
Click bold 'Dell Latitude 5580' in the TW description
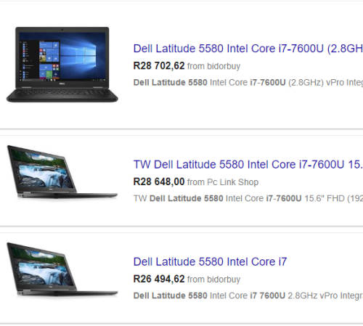(187, 198)
